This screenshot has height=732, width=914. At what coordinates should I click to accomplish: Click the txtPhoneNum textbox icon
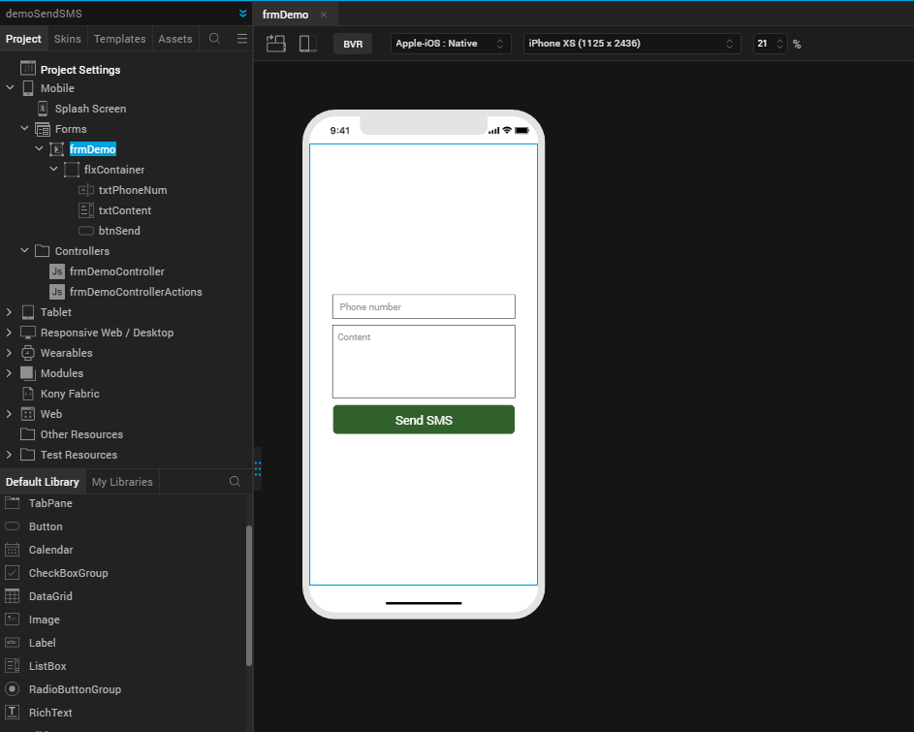pos(85,190)
